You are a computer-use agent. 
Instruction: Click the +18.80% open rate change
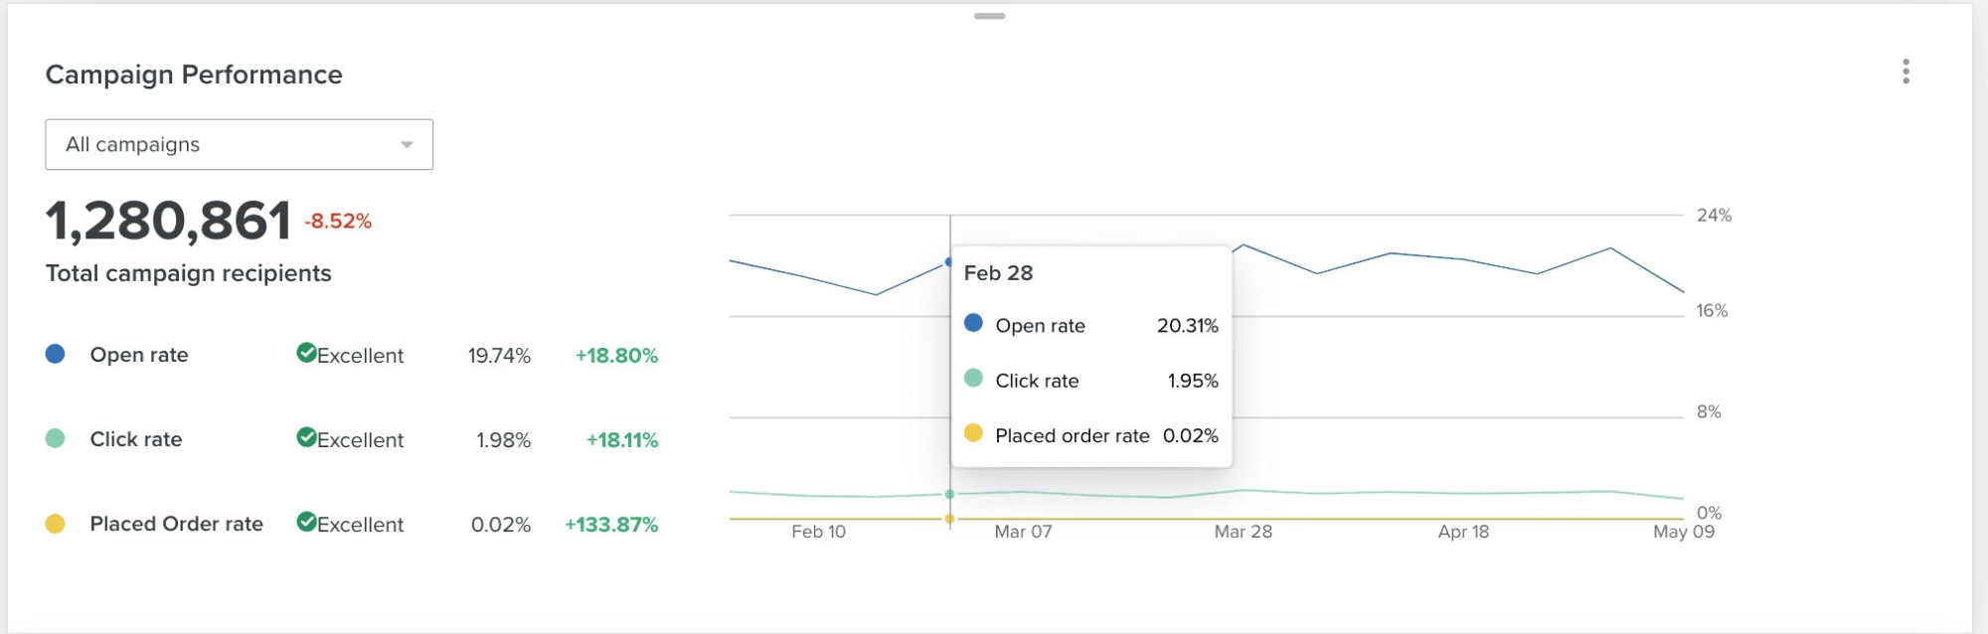coord(617,356)
